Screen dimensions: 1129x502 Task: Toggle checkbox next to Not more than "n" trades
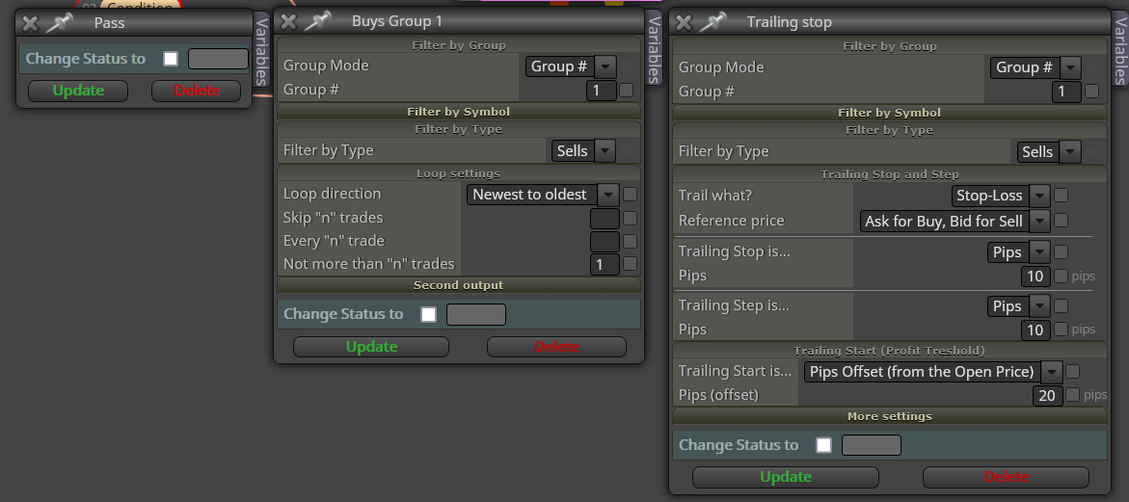630,263
